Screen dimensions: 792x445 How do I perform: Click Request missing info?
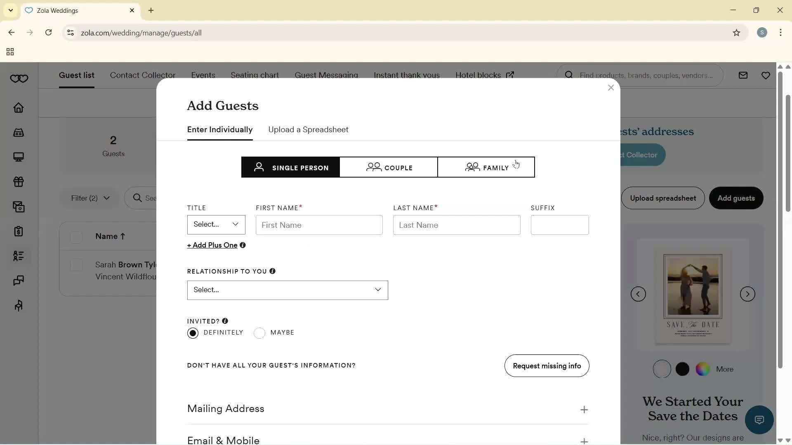[x=547, y=366]
